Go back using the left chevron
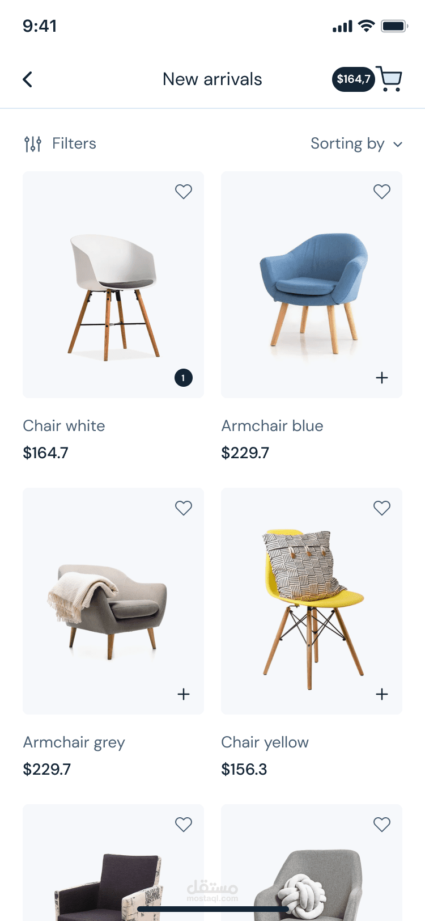425x921 pixels. (x=27, y=79)
